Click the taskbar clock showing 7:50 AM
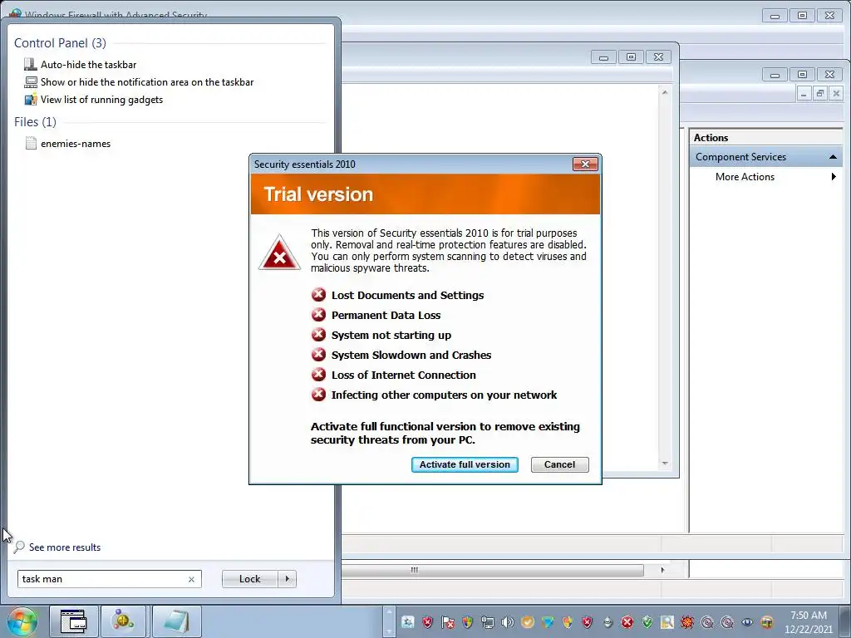 (x=808, y=622)
